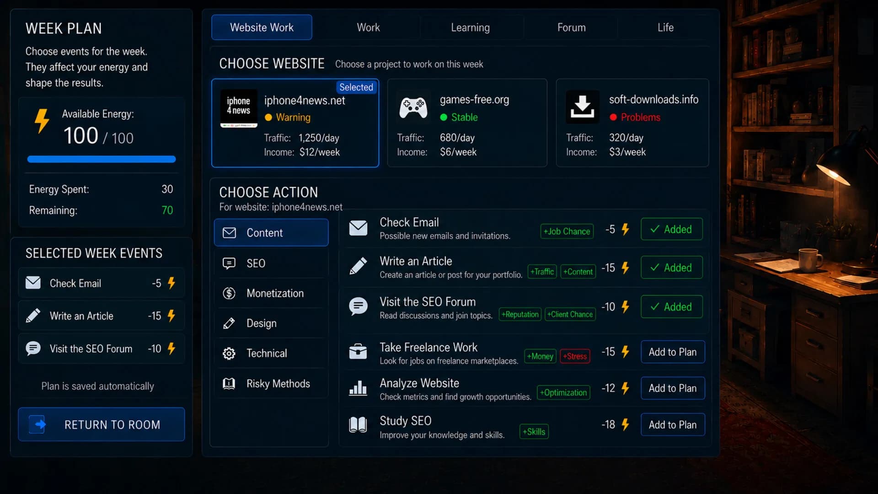Viewport: 878px width, 494px height.
Task: Click the +Reputation tag on SEO Forum
Action: [x=520, y=314]
